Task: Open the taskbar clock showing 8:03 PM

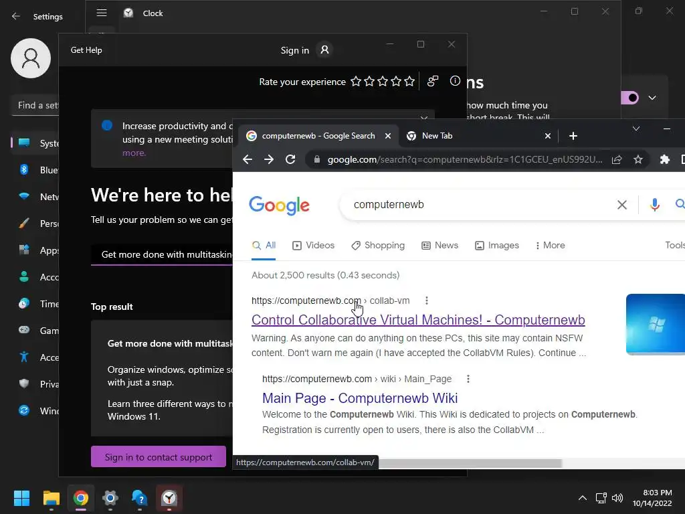Action: pos(652,498)
